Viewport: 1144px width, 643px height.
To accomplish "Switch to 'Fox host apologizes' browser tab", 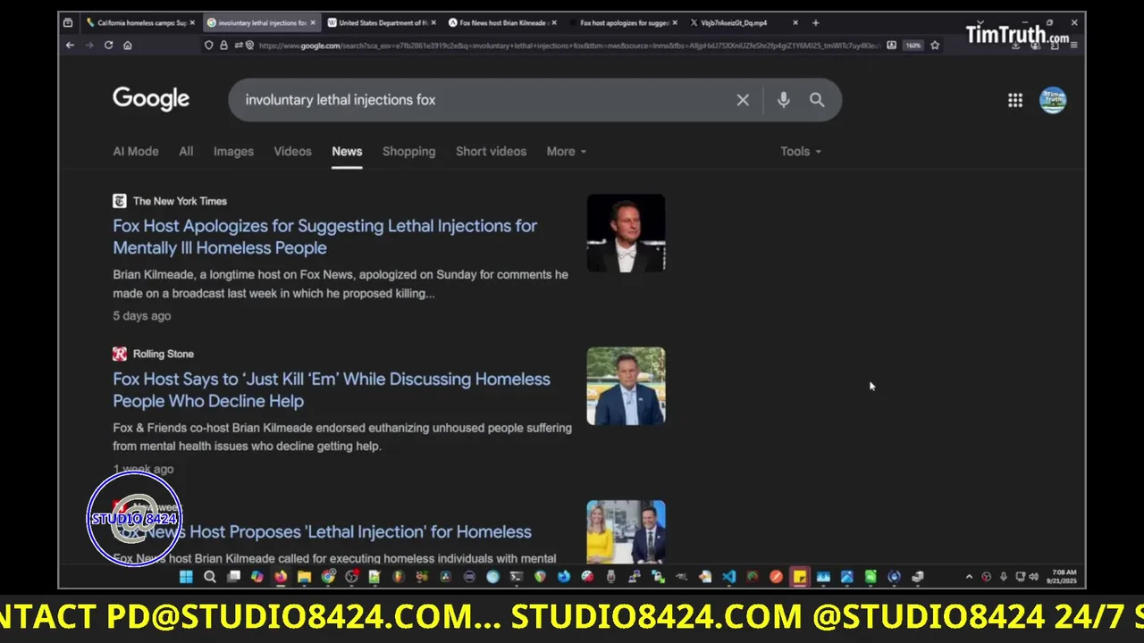I will pyautogui.click(x=620, y=22).
